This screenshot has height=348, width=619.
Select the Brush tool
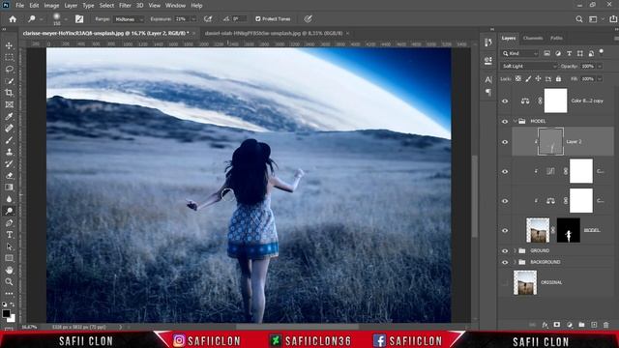pyautogui.click(x=9, y=140)
